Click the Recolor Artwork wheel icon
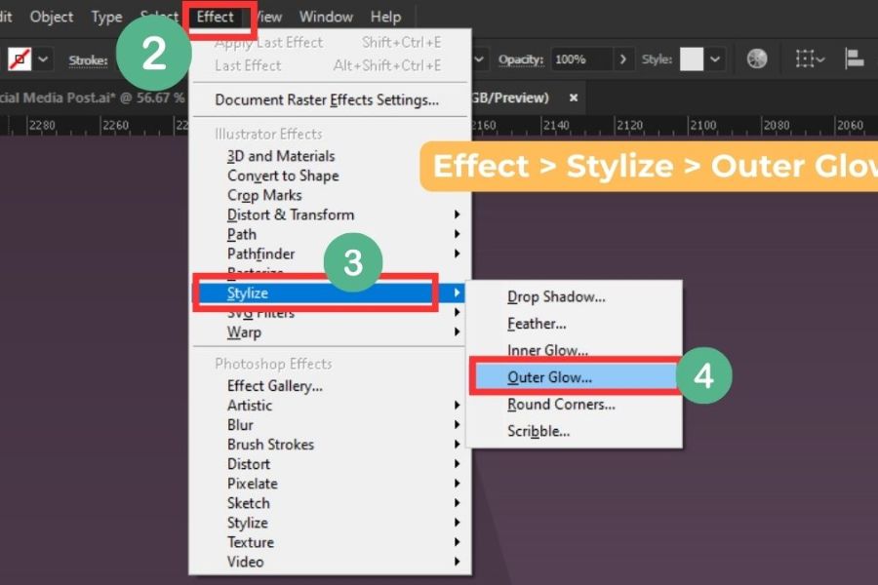This screenshot has width=878, height=585. pos(757,59)
